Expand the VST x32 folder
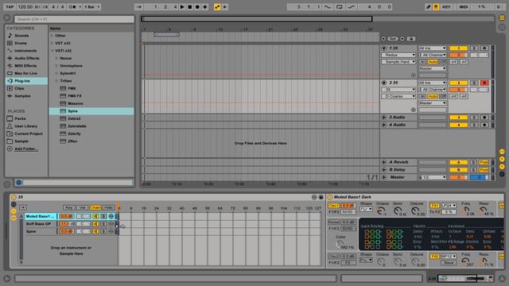 (x=52, y=43)
